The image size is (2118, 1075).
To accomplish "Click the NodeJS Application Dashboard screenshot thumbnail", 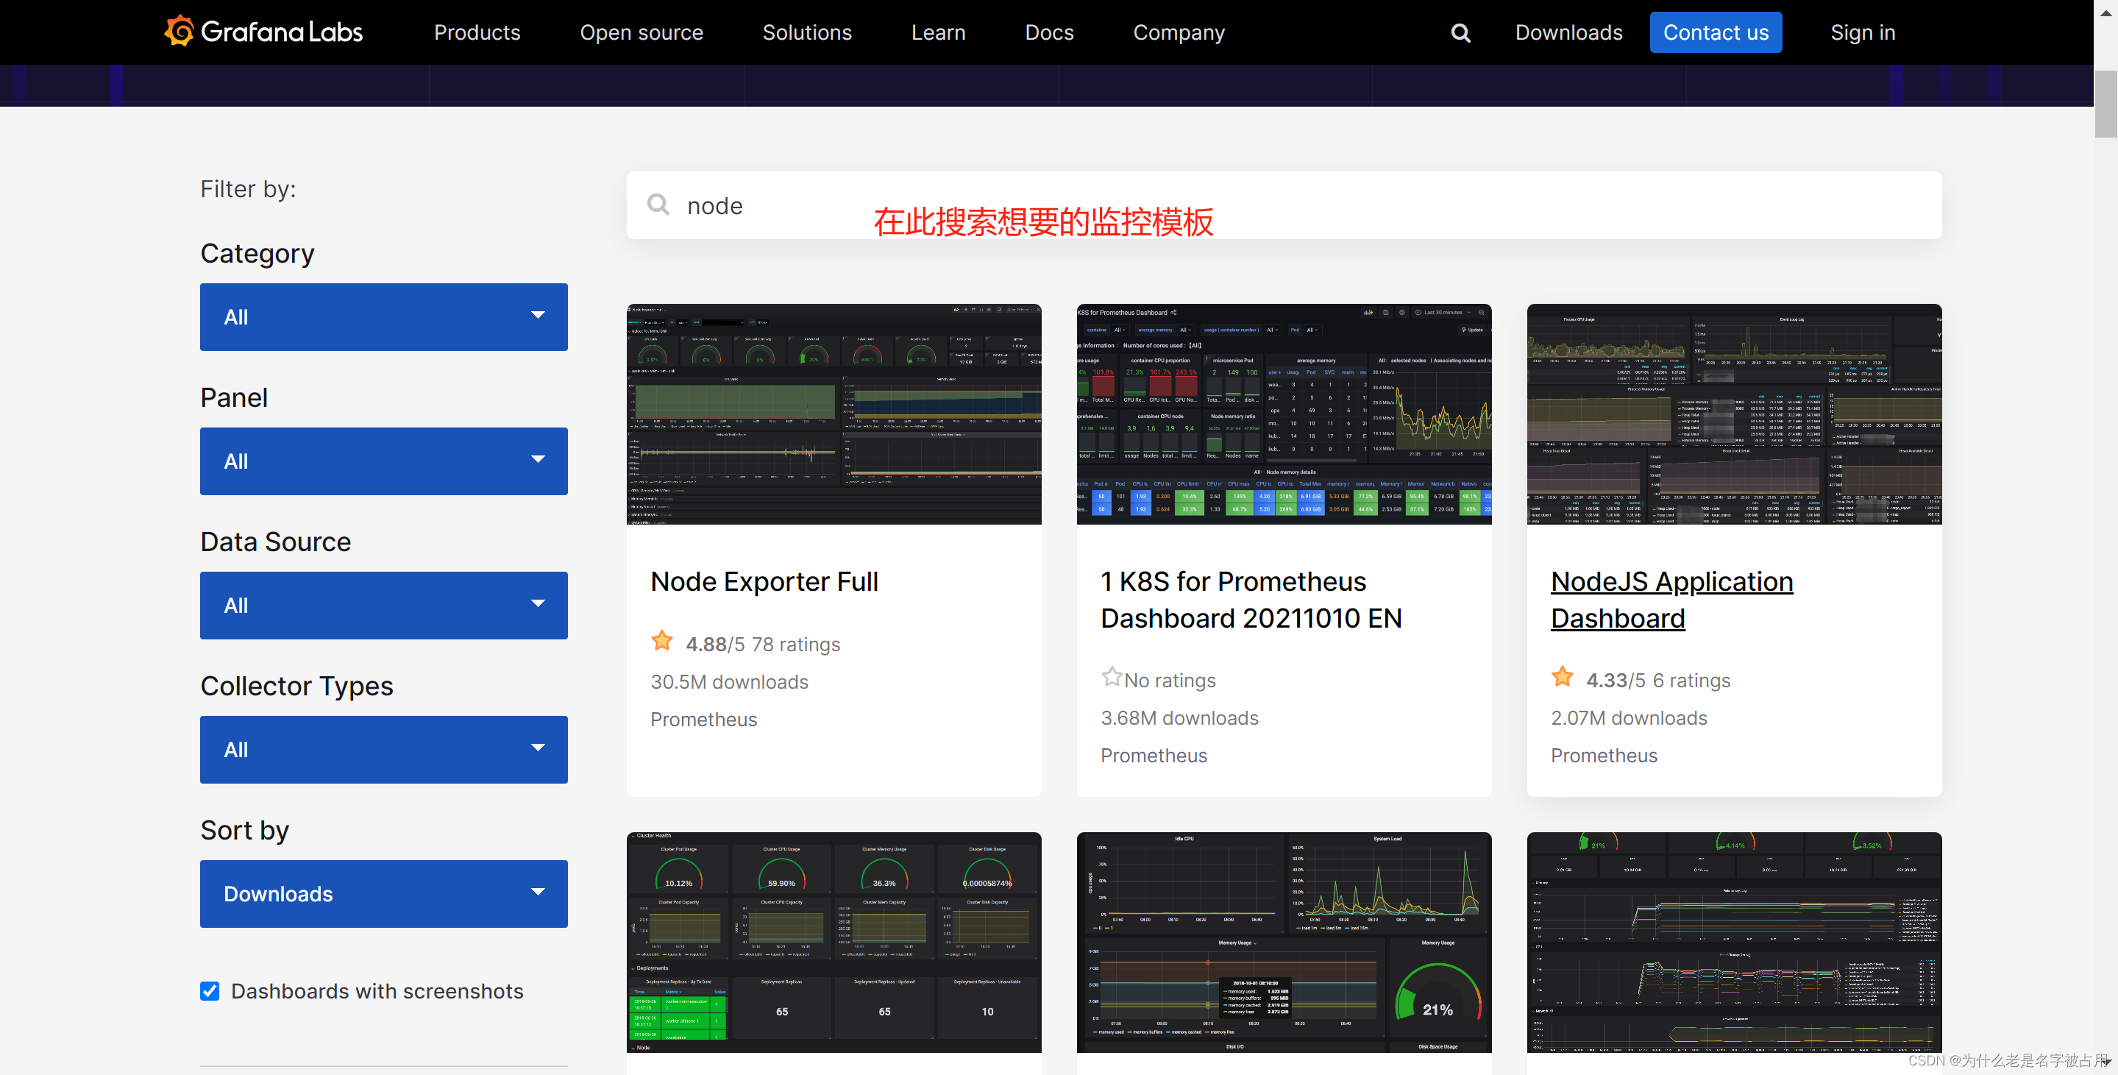I will pyautogui.click(x=1734, y=414).
